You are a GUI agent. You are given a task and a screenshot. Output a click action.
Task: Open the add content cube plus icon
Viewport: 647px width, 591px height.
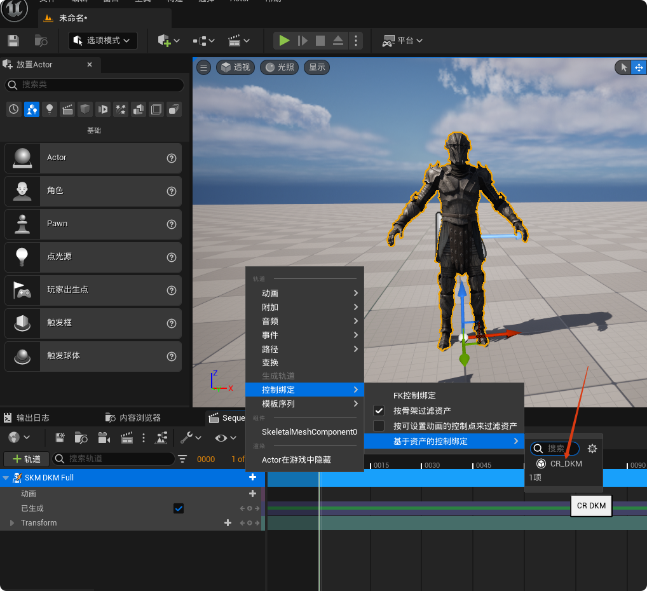coord(168,41)
